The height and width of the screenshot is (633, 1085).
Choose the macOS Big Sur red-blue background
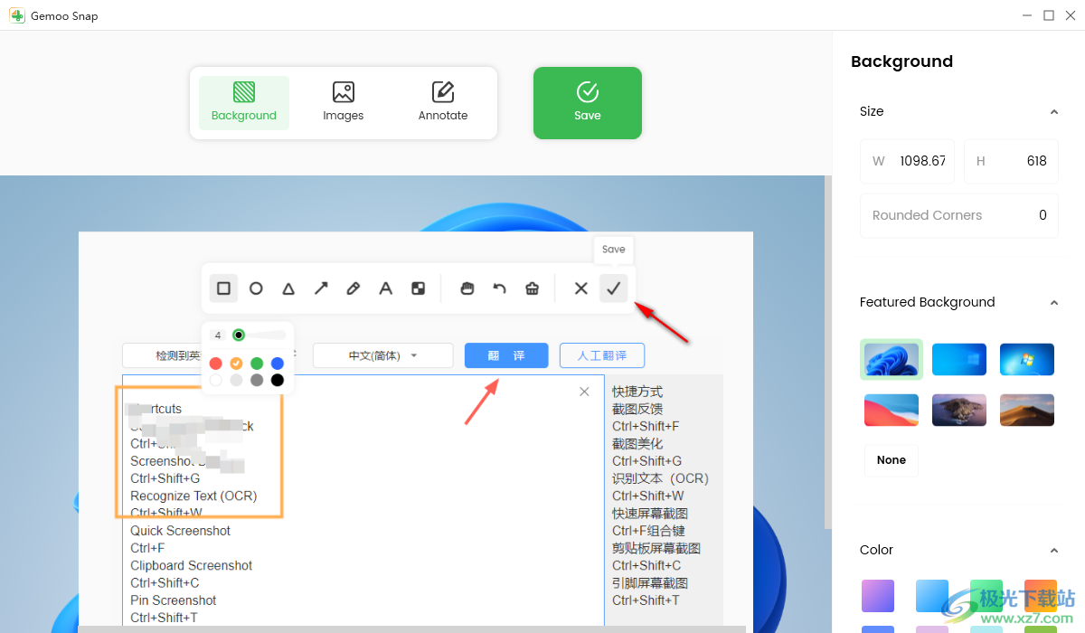click(892, 410)
